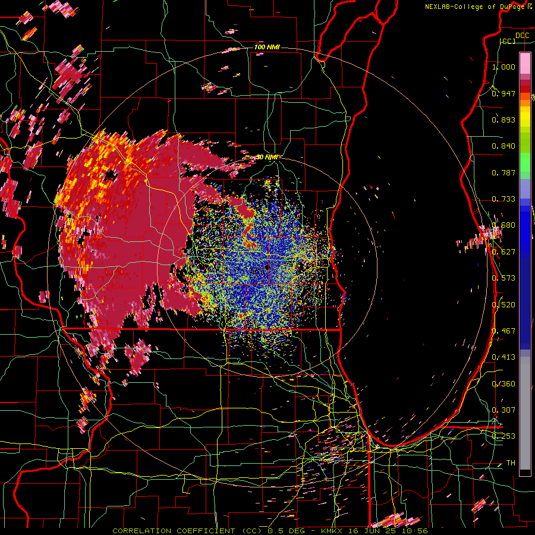
Task: Click the 0.733 scale value
Action: (x=503, y=199)
